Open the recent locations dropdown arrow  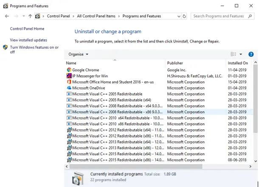point(24,16)
